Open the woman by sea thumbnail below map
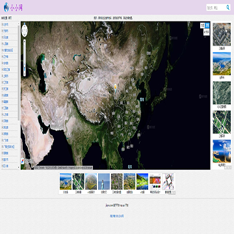The height and width of the screenshot is (234, 234). pos(104,181)
